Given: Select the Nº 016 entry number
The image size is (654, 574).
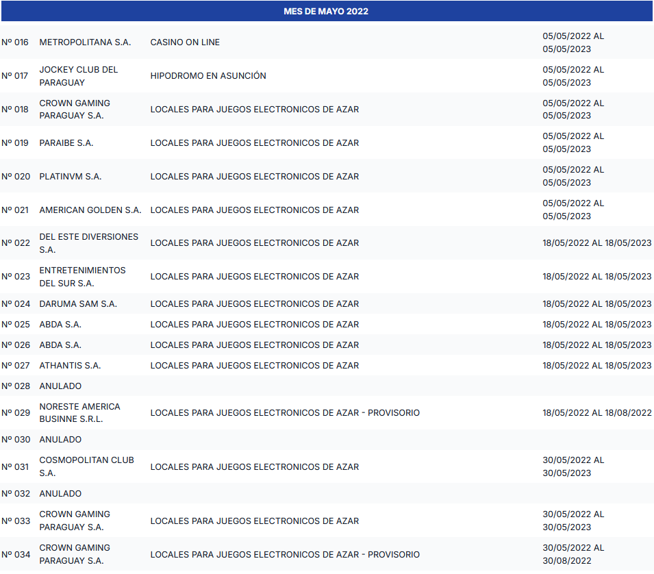Looking at the screenshot, I should (x=15, y=42).
